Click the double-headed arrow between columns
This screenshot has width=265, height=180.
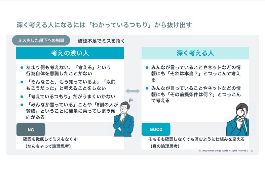click(x=133, y=91)
